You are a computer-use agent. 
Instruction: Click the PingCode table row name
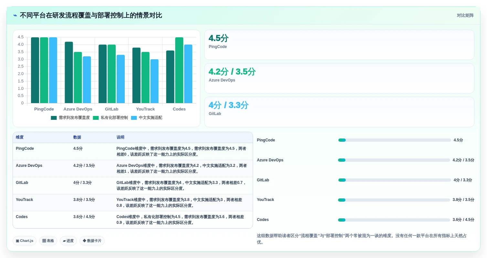(25, 148)
